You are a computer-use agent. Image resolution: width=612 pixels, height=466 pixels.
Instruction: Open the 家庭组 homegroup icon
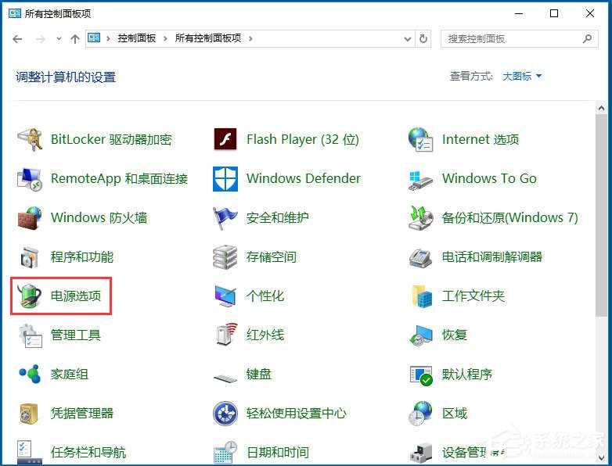[x=30, y=374]
